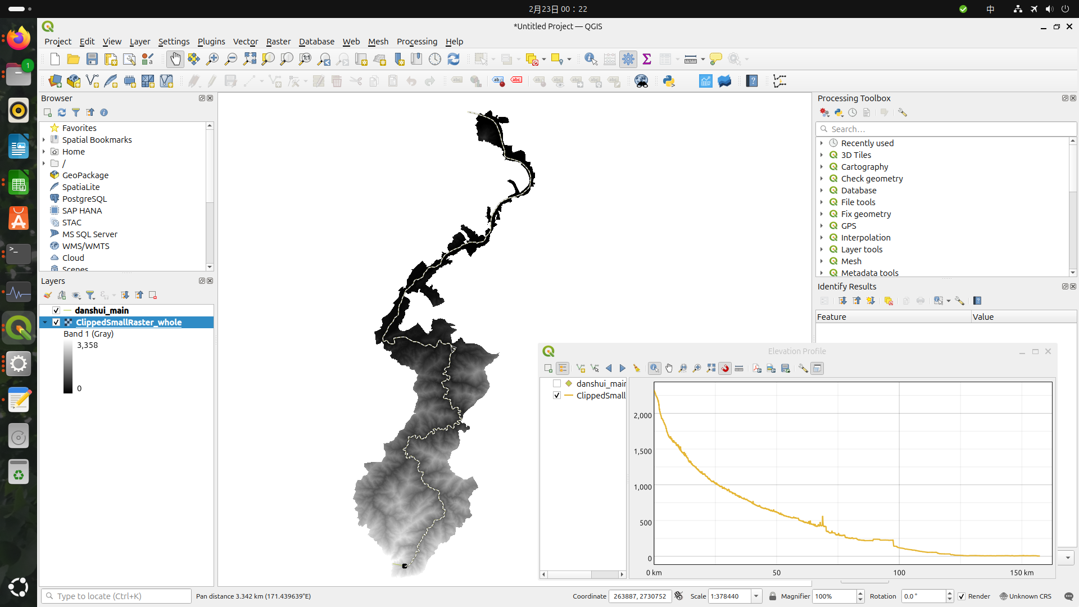Image resolution: width=1079 pixels, height=607 pixels.
Task: Click the Identify Features tool
Action: [591, 59]
